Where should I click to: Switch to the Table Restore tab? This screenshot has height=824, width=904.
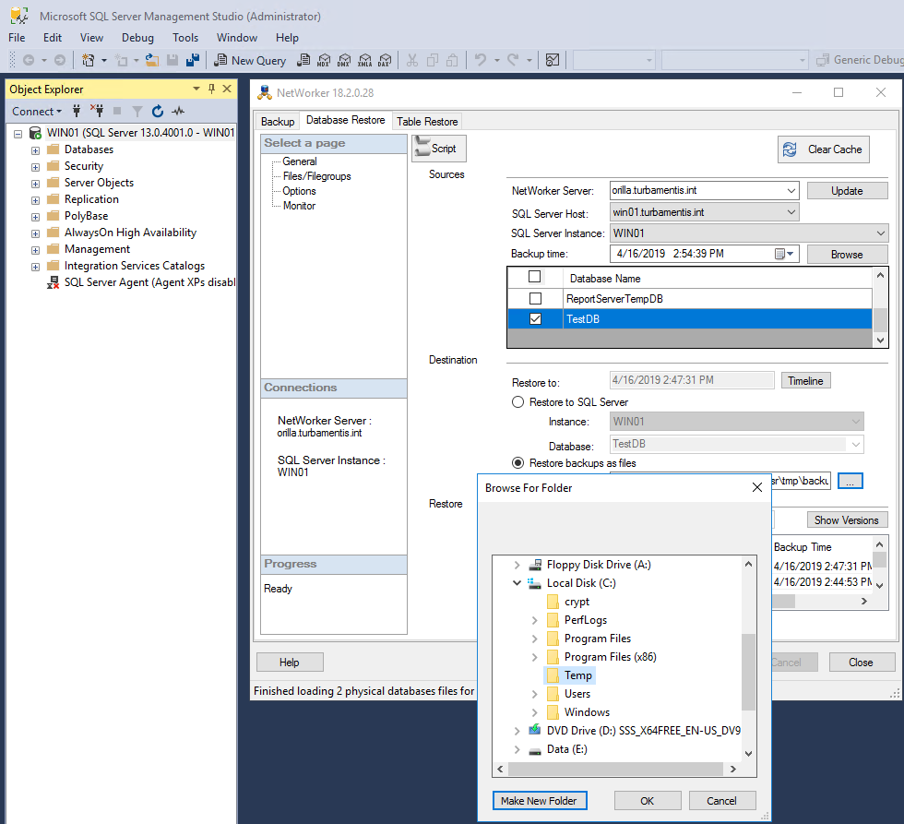pos(427,121)
